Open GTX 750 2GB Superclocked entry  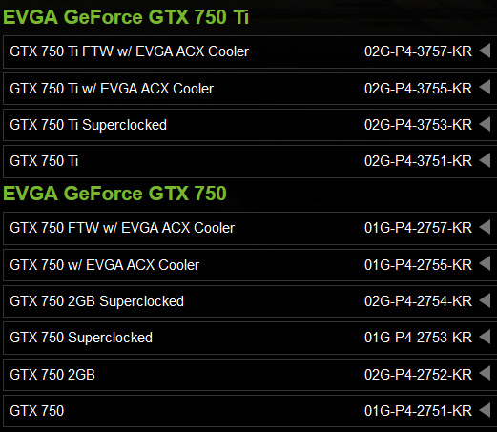coord(96,301)
